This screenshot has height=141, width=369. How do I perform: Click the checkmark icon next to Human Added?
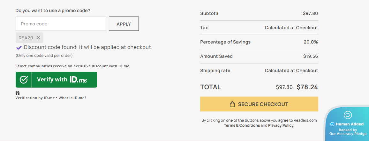click(x=332, y=124)
